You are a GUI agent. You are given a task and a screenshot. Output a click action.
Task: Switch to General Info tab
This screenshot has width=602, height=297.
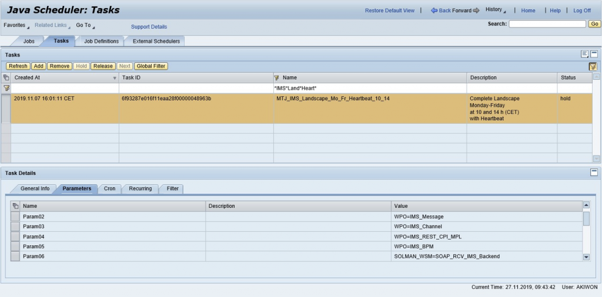[35, 188]
